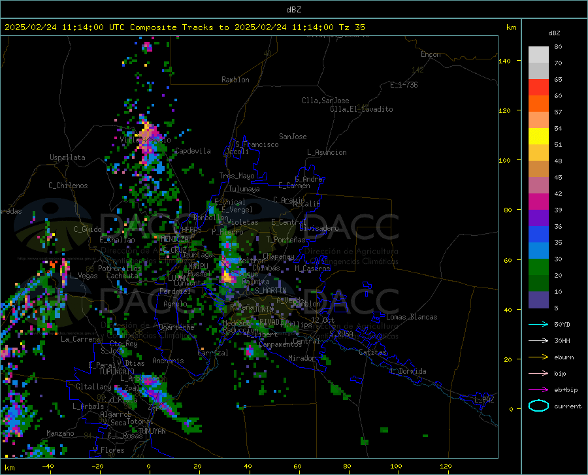
Task: Click the cyan 'current' ellipse legend icon
Action: (x=538, y=406)
